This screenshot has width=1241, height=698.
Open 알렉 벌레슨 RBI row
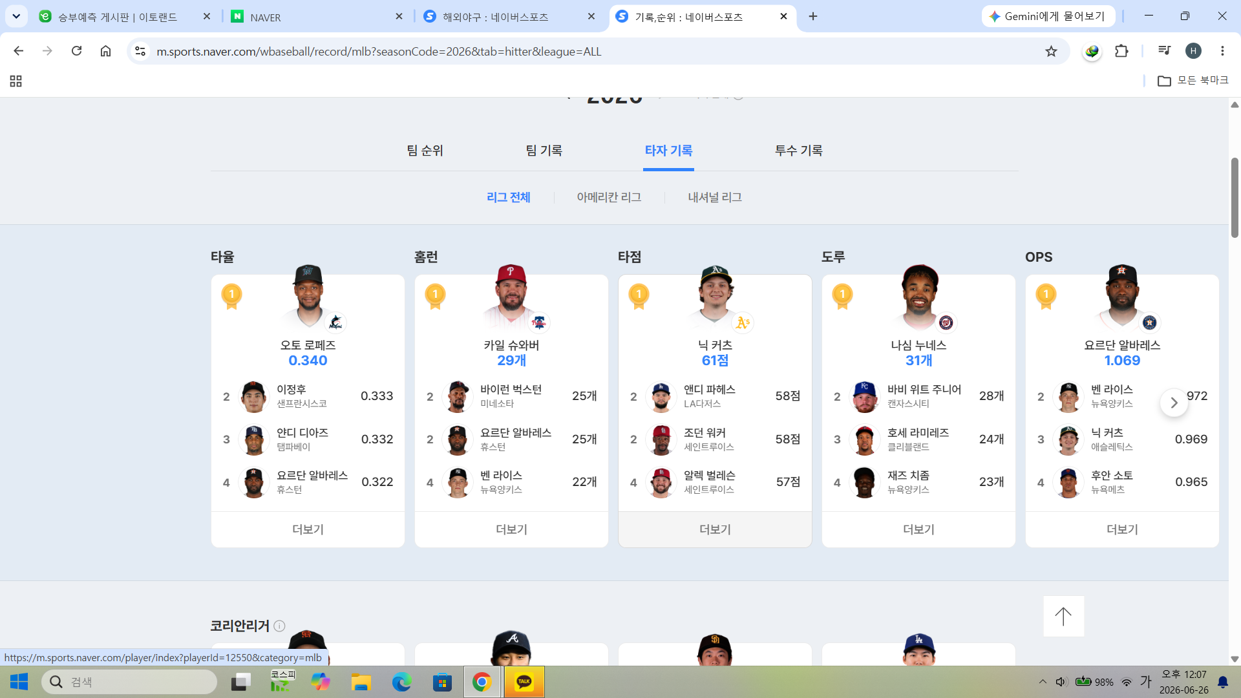point(715,482)
